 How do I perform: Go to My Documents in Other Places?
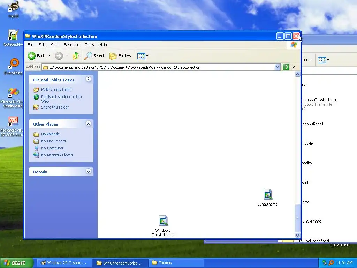pyautogui.click(x=53, y=141)
